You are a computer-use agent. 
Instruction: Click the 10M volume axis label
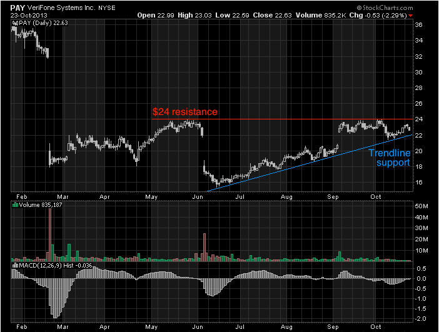click(x=421, y=251)
